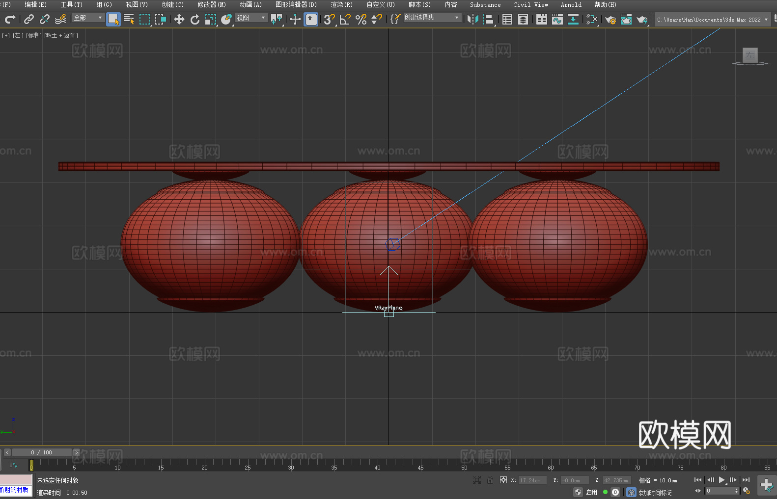Open the 工具(T) menu
Screen dimensions: 777x499
(71, 4)
